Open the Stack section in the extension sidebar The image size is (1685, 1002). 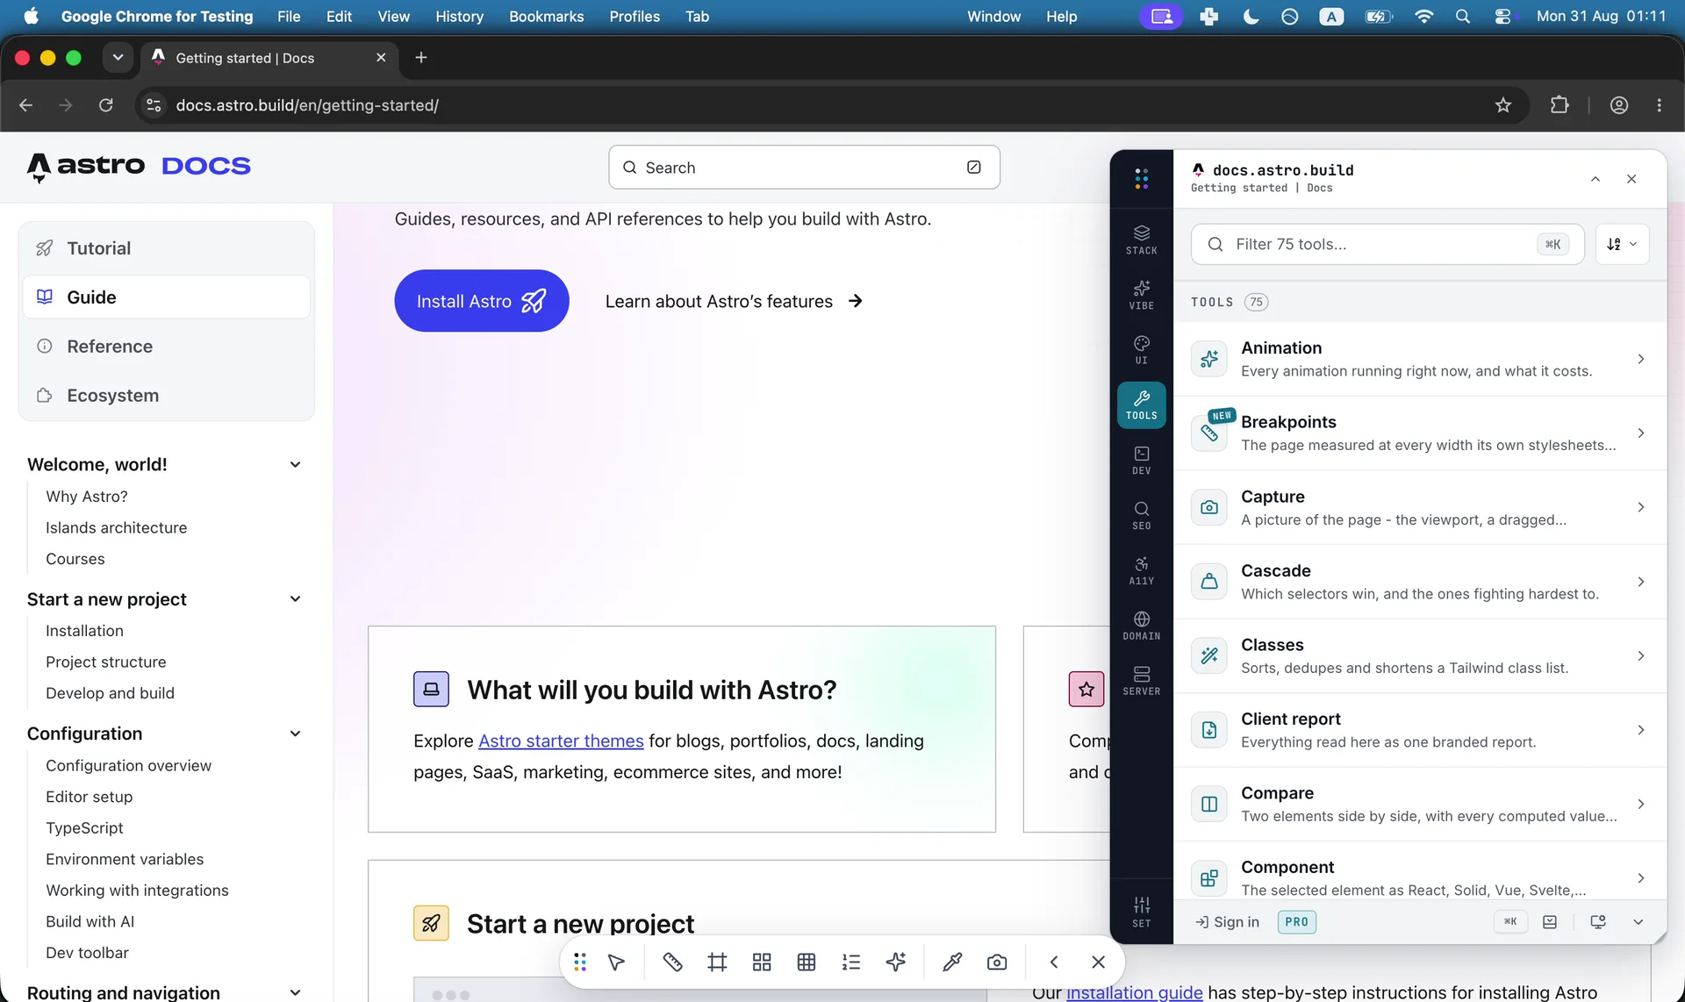click(1141, 240)
